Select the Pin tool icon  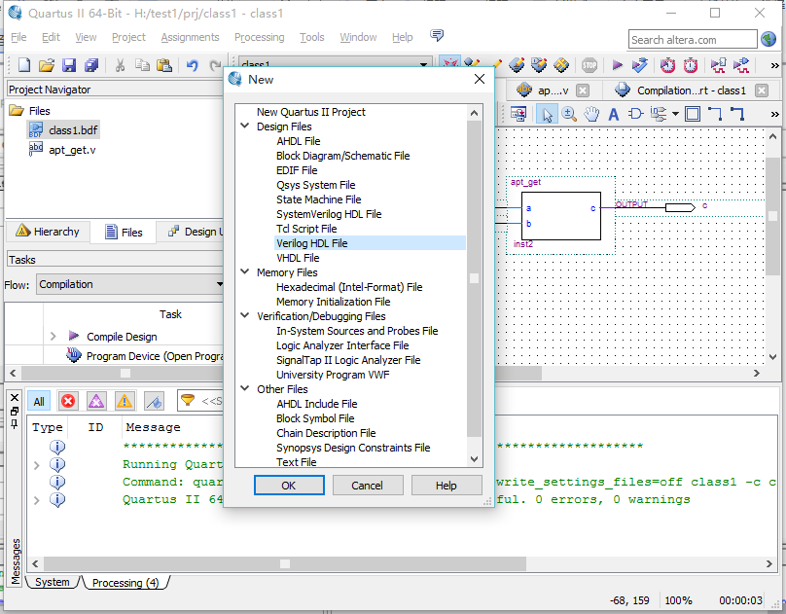(x=659, y=114)
